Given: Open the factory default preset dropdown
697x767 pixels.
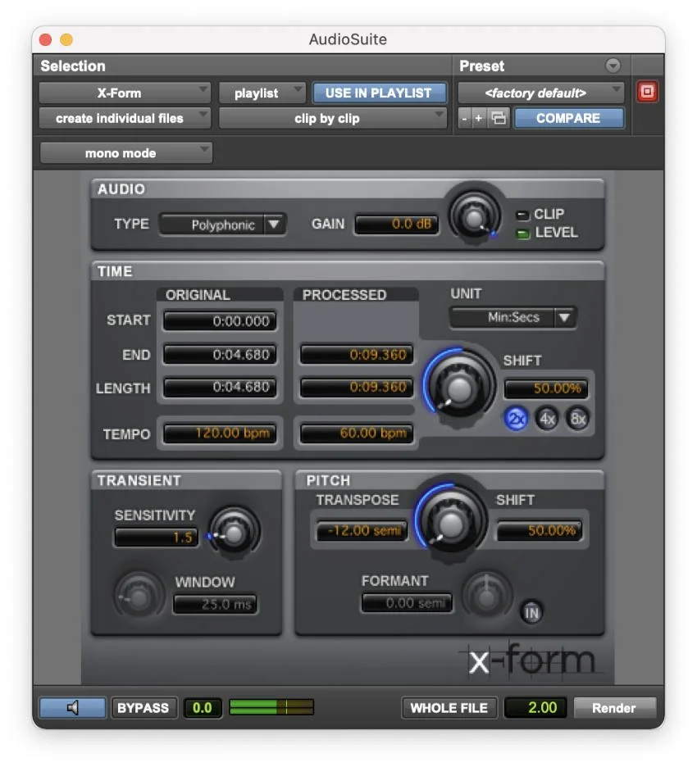Looking at the screenshot, I should pyautogui.click(x=541, y=93).
